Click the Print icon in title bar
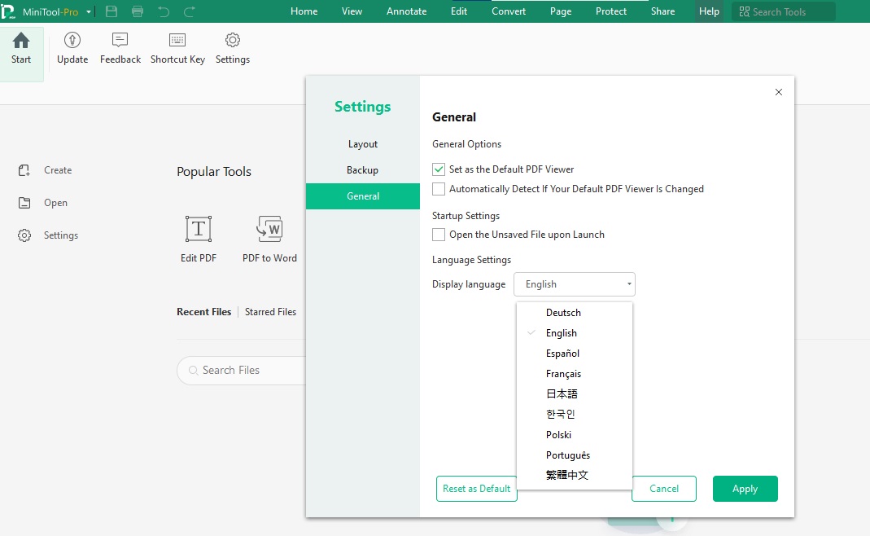 [x=138, y=11]
